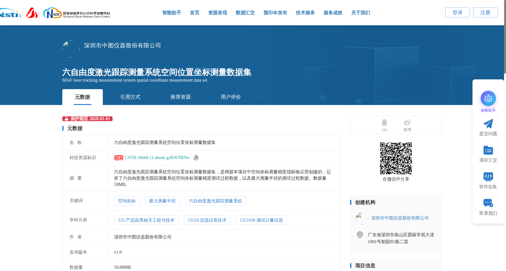Click the WeChat share QR code

tap(396, 158)
